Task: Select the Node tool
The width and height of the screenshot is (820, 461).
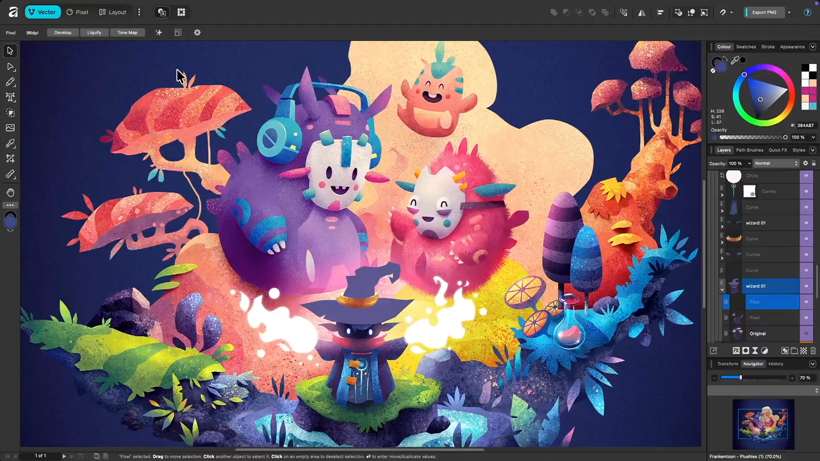Action: (x=10, y=67)
